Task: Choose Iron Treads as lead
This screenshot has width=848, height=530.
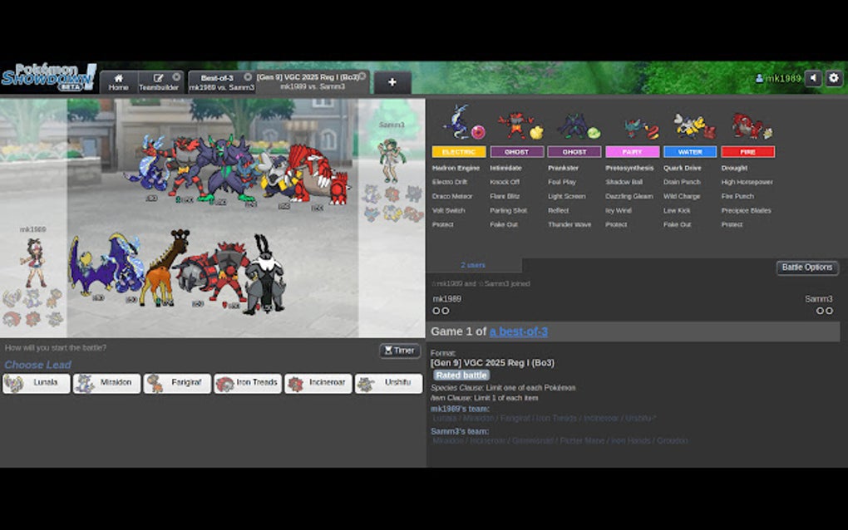Action: (247, 383)
